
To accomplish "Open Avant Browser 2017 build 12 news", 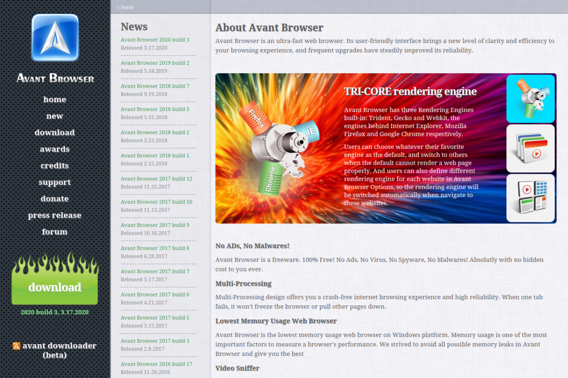I will coord(156,179).
